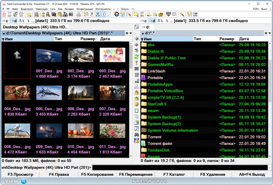The image size is (273, 185).
Task: Select drive d in right panel drive bar
Action: [152, 21]
